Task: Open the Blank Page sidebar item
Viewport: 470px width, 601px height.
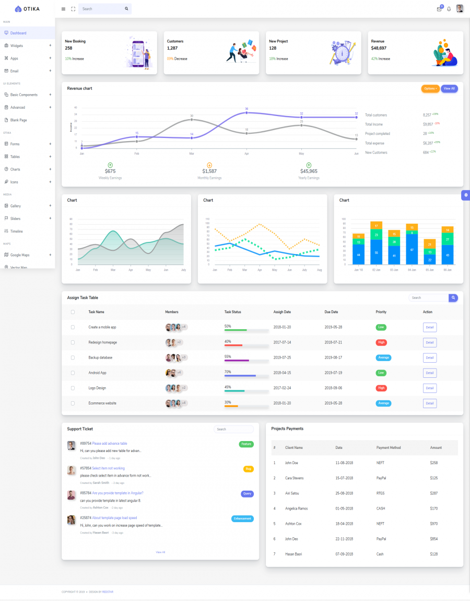Action: coord(18,120)
